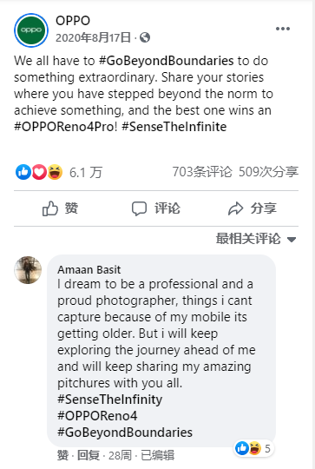
Task: Click the globe public-visibility icon
Action: pyautogui.click(x=145, y=37)
